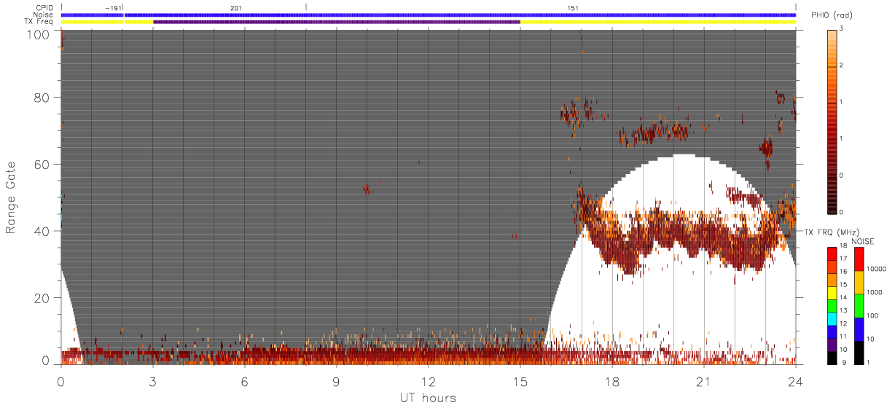This screenshot has height=413, width=895.
Task: Click the Noise row label
Action: pyautogui.click(x=44, y=15)
